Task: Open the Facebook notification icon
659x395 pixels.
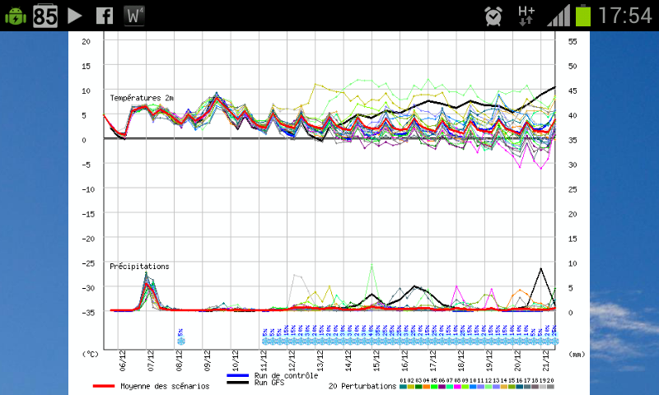Action: pos(105,16)
